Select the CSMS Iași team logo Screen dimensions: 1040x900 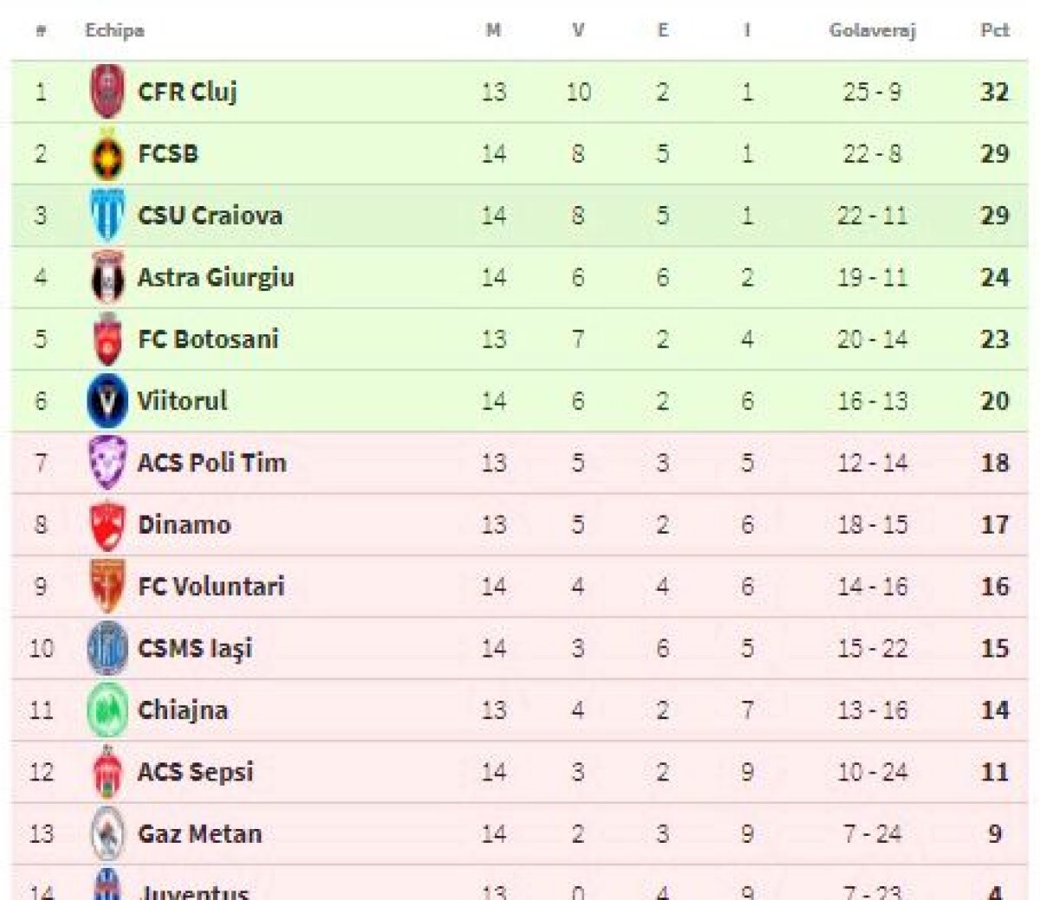[x=107, y=648]
